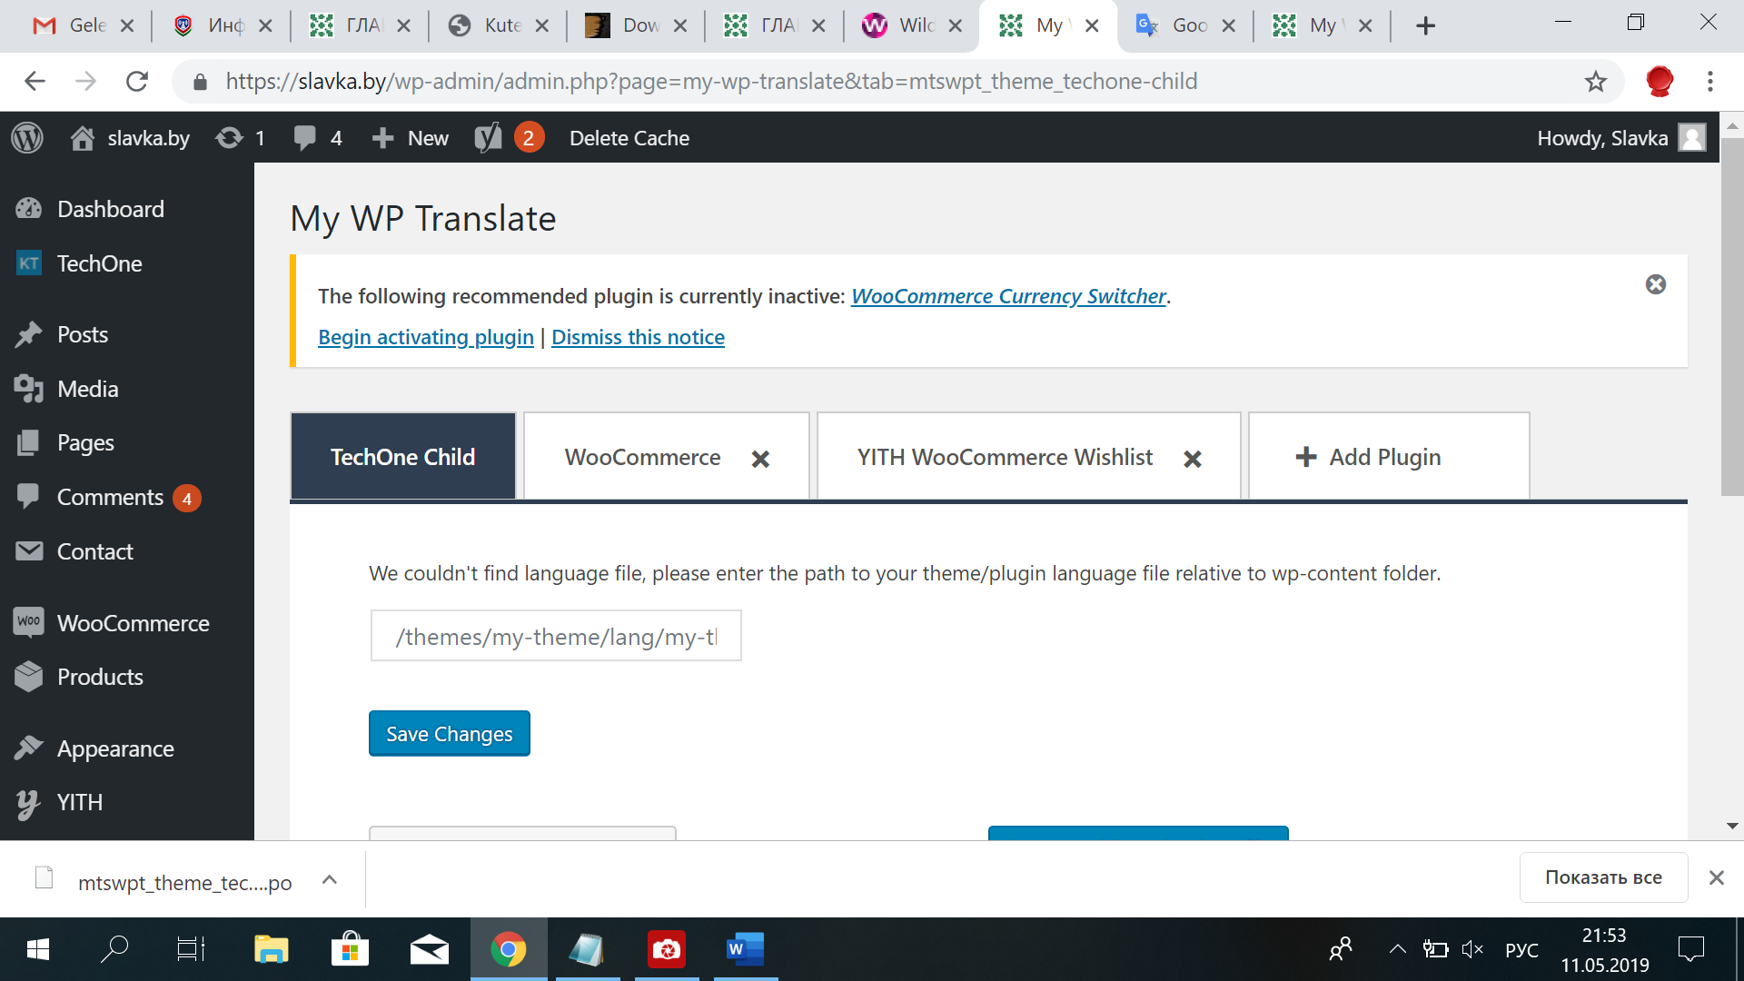
Task: Follow the WooCommerce Currency Switcher link
Action: (1008, 296)
